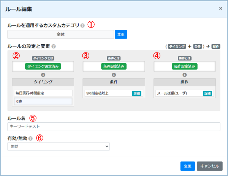The width and height of the screenshot is (228, 176).
Task: Open 詳細 for SRI指定値以上 condition
Action: tap(137, 93)
